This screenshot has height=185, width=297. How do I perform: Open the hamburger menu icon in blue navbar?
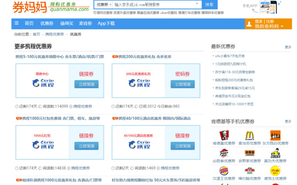click(x=16, y=23)
